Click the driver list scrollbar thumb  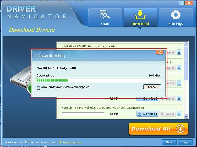(186, 64)
